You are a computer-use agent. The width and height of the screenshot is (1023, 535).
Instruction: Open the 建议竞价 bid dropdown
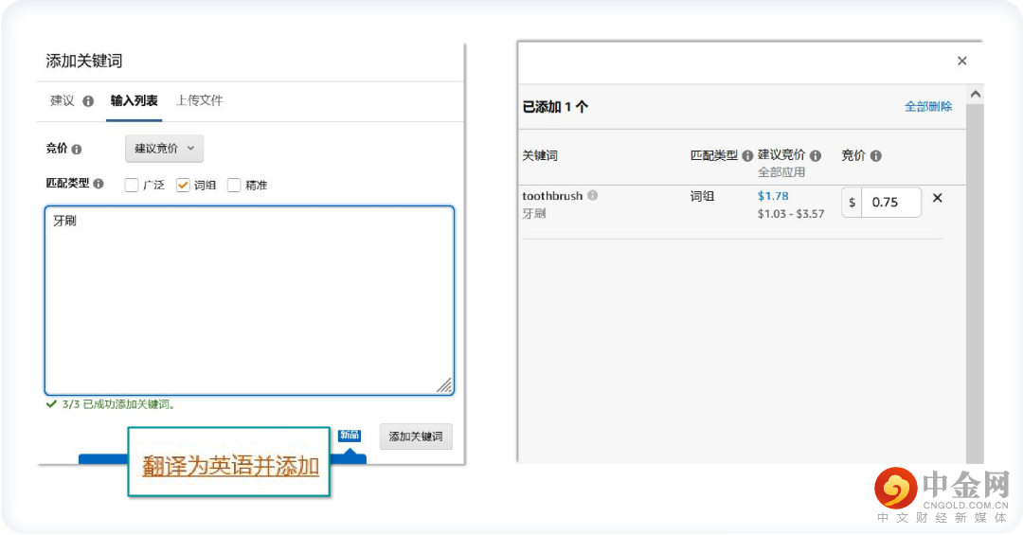(x=164, y=149)
